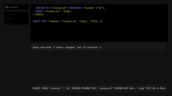Click the REFERENCES keyword in editor
The width and height of the screenshot is (172, 96).
pyautogui.click(x=75, y=8)
